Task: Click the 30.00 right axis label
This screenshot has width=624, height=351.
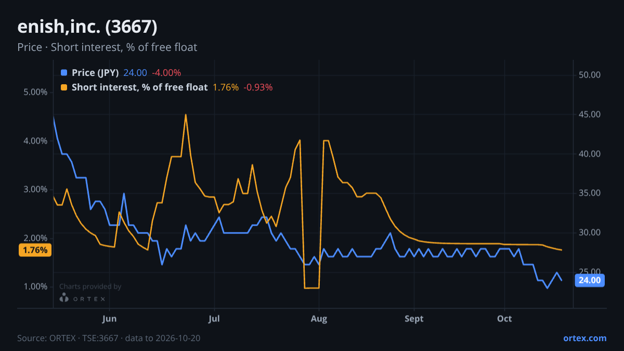Action: pyautogui.click(x=590, y=232)
